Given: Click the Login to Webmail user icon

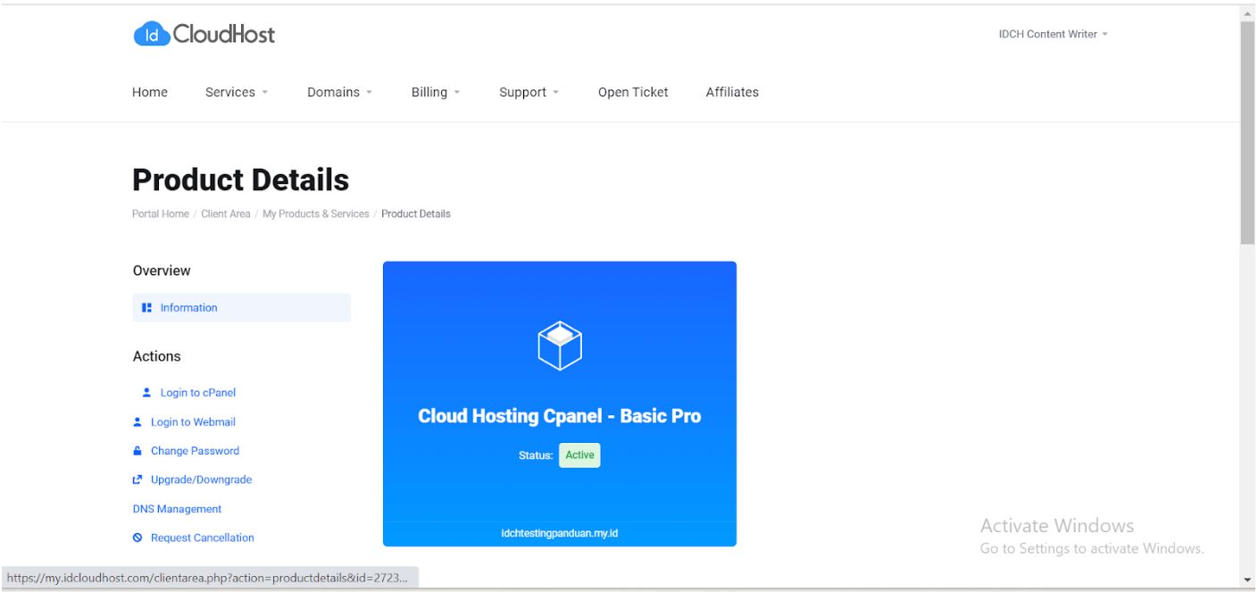Looking at the screenshot, I should (136, 421).
